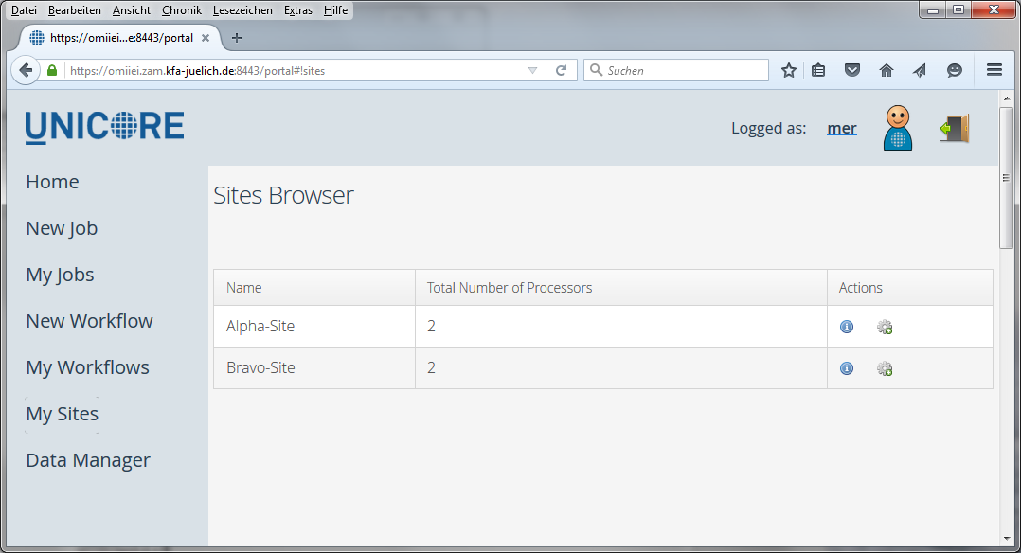Open the Hilfe menu
The height and width of the screenshot is (553, 1021).
tap(335, 10)
